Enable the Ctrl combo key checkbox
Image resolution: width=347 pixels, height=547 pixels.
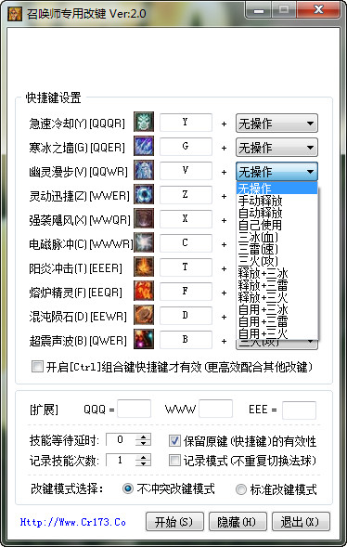tap(37, 367)
